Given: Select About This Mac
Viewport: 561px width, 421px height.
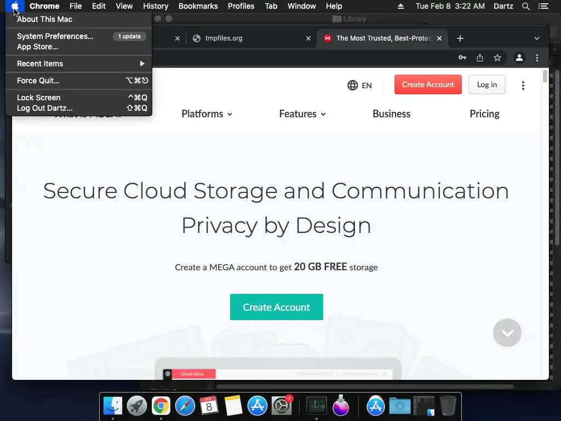Looking at the screenshot, I should coord(79,19).
